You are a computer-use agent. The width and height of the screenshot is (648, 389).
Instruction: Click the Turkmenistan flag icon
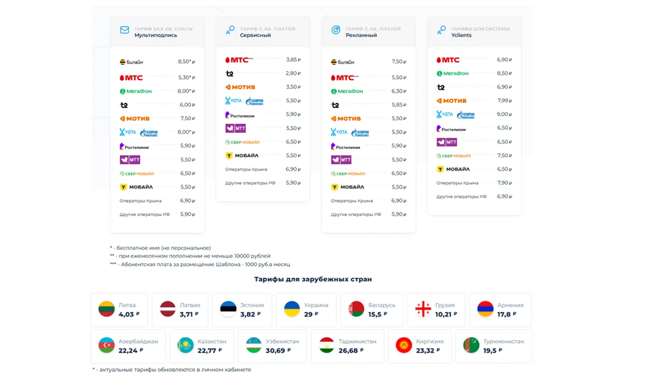470,345
